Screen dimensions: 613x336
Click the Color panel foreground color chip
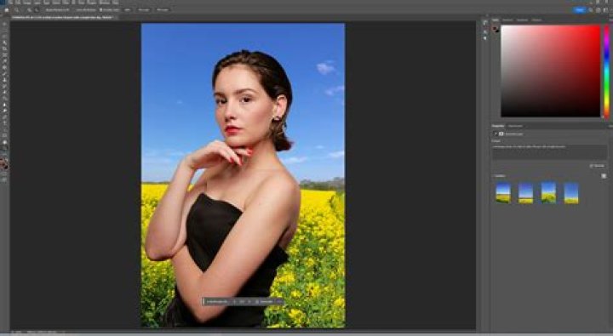coord(496,29)
